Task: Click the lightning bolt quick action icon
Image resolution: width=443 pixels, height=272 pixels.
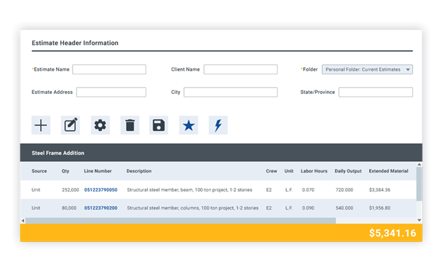Action: (218, 125)
